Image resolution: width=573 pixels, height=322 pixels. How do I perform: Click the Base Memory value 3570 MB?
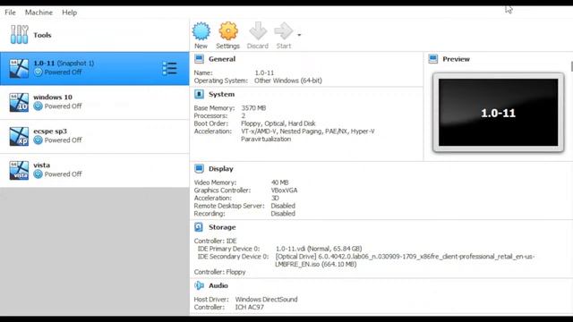253,108
